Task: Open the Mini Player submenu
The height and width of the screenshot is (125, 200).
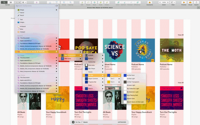Action: click(94, 68)
